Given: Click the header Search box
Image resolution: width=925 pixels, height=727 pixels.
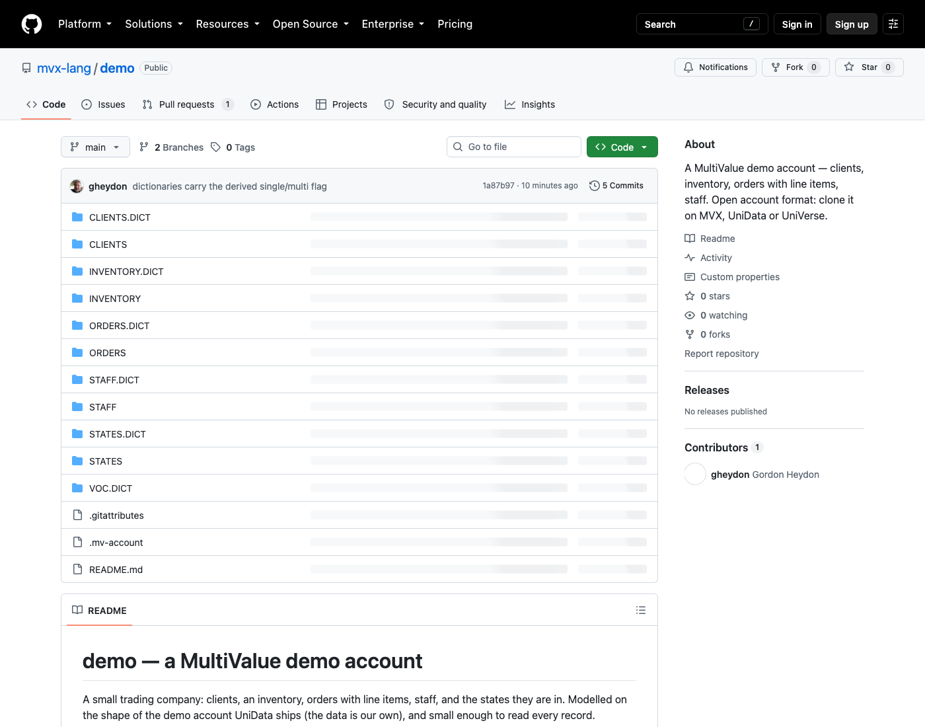Looking at the screenshot, I should [x=702, y=24].
